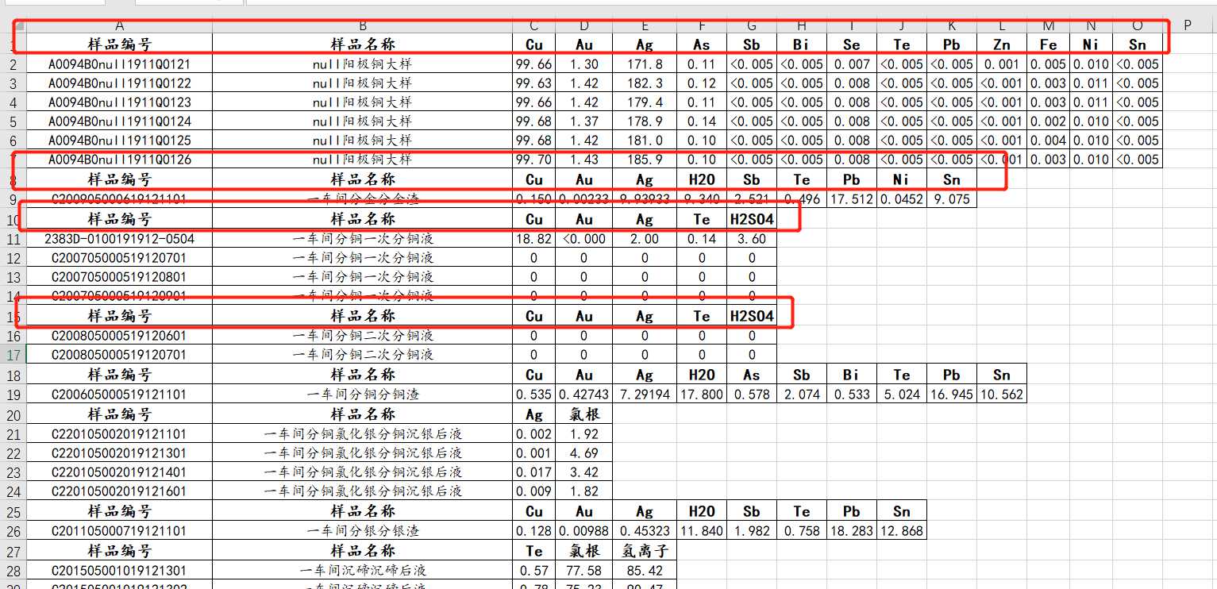The width and height of the screenshot is (1217, 589).
Task: Click sample ID C201505001019121301
Action: coord(119,571)
